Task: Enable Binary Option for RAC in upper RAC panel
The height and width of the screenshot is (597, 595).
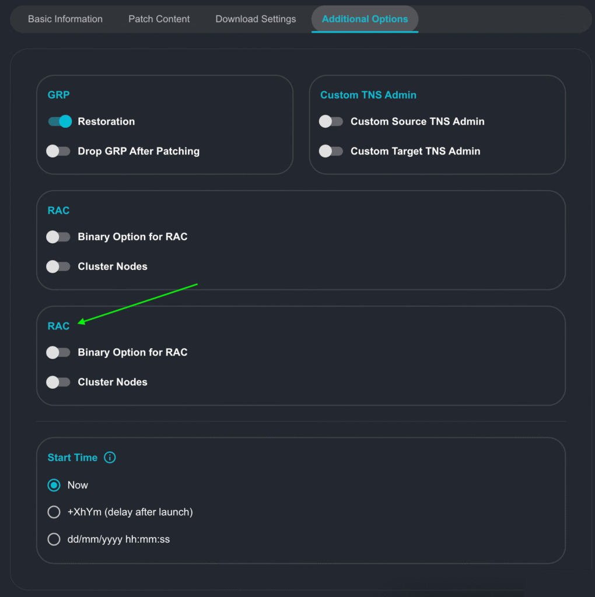Action: pyautogui.click(x=58, y=237)
